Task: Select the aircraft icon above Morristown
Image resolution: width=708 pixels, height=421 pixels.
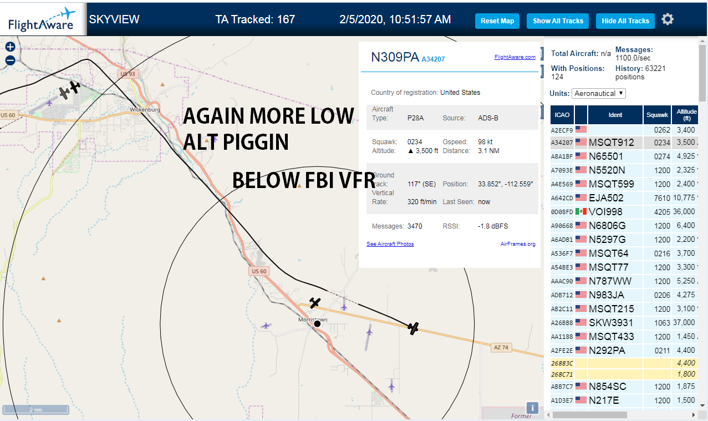Action: pyautogui.click(x=315, y=303)
